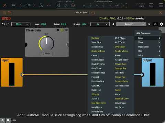Select RONN processor

point(118,55)
